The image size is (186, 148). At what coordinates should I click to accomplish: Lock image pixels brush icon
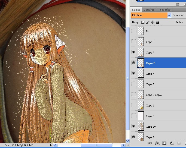coord(148,22)
